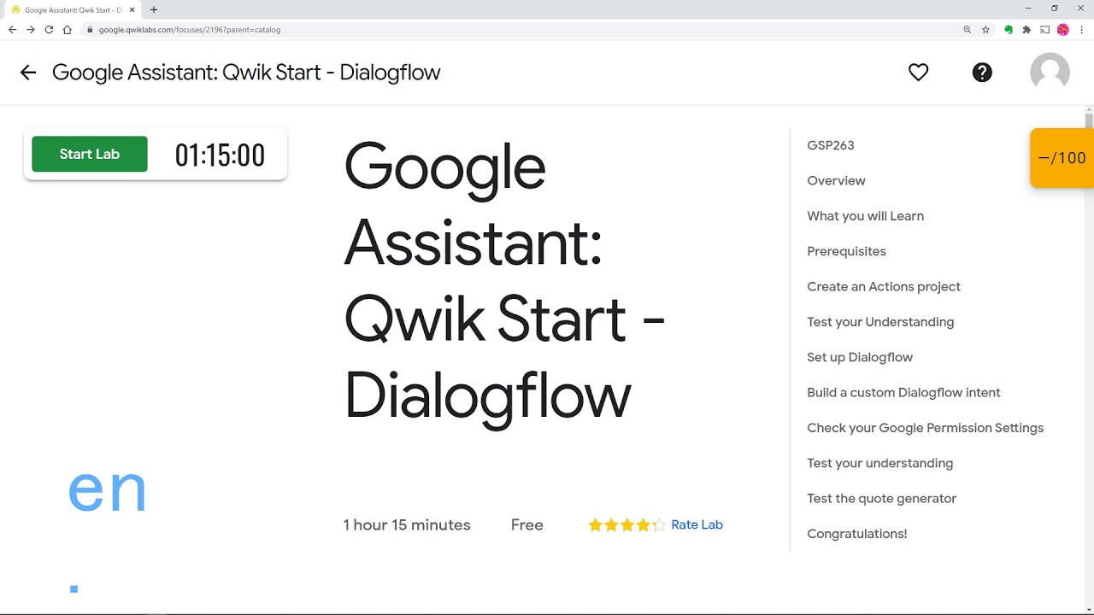
Task: View site info via the padlock icon
Action: tap(90, 29)
